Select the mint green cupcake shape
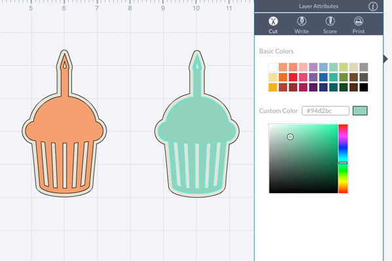The width and height of the screenshot is (392, 261). [x=197, y=123]
